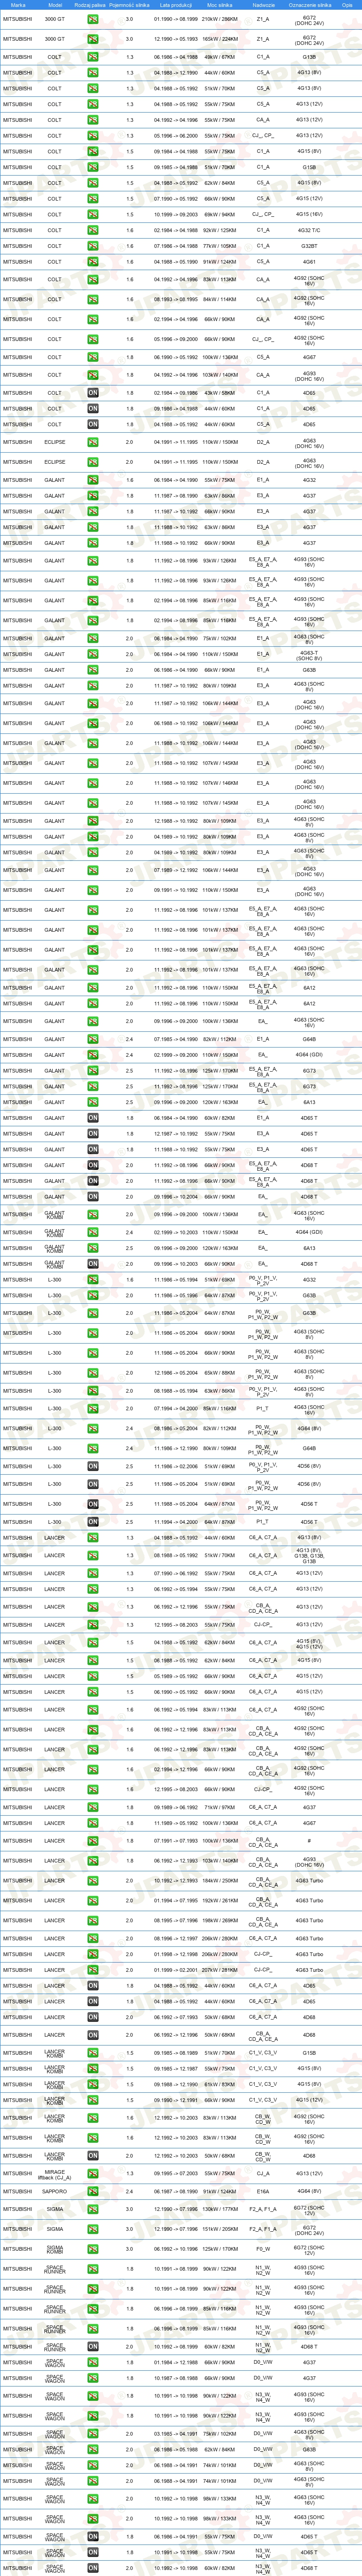Select the 184kW / 250KM power cell
Screen dimensions: 362x2576
click(219, 1881)
